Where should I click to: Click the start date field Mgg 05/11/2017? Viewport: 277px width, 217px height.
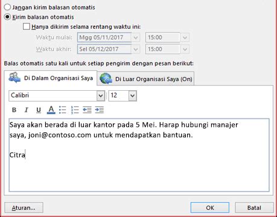point(104,37)
